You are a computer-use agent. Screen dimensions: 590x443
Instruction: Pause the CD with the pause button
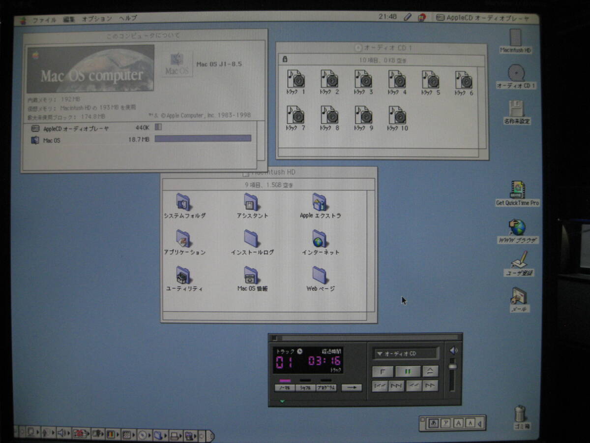408,372
